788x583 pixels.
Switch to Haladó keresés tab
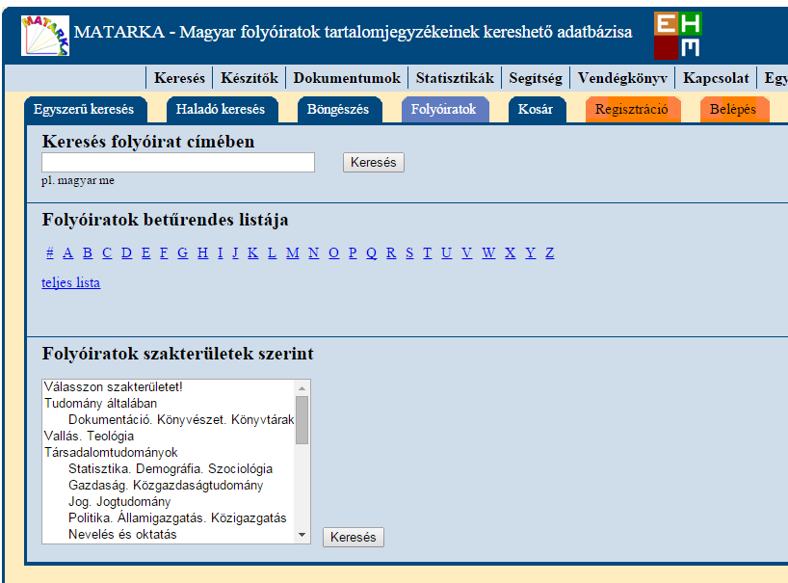click(x=221, y=109)
